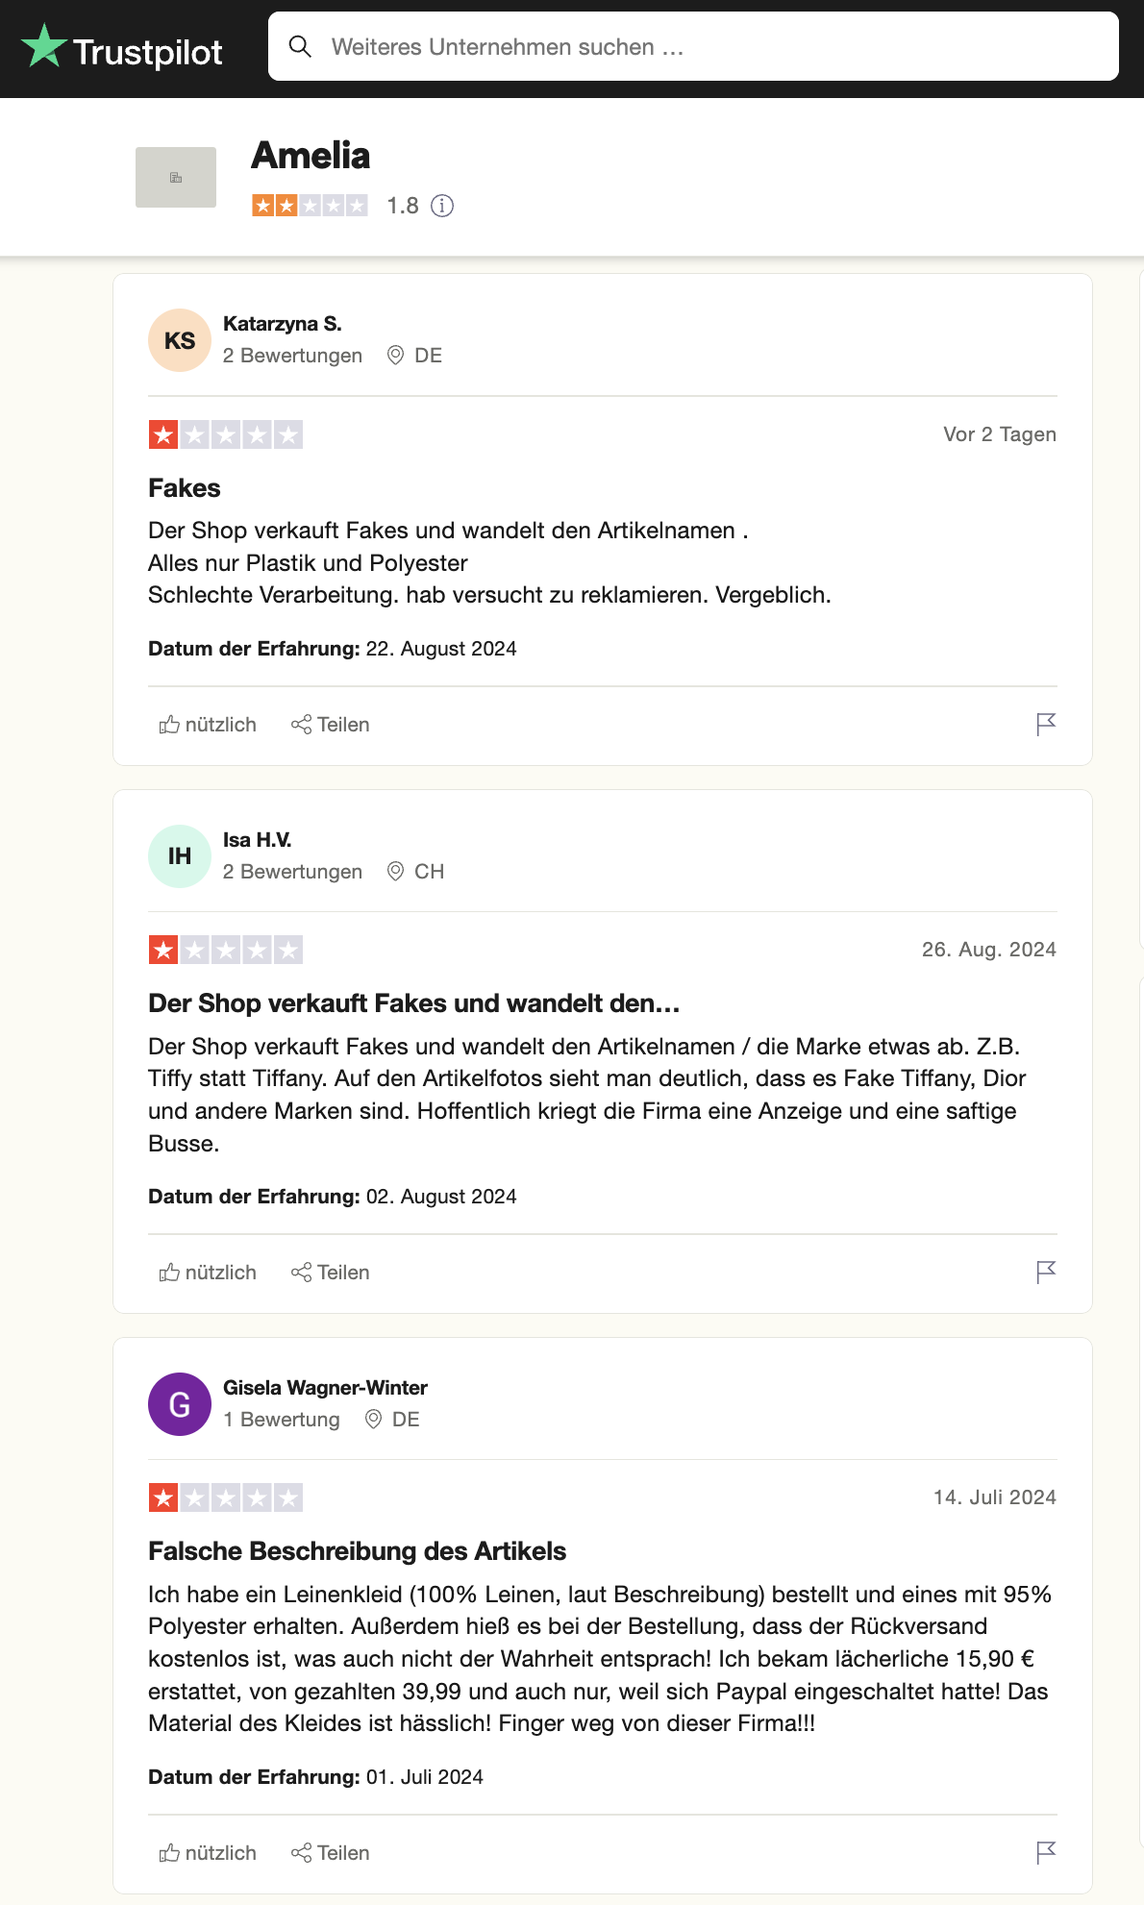Share Isa H.V.'s review via Teilen
The height and width of the screenshot is (1905, 1144).
331,1273
